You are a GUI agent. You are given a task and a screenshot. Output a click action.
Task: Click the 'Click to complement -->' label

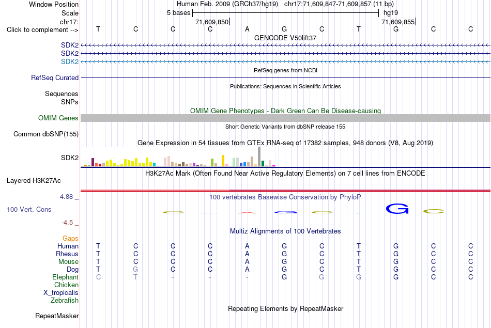click(x=42, y=30)
